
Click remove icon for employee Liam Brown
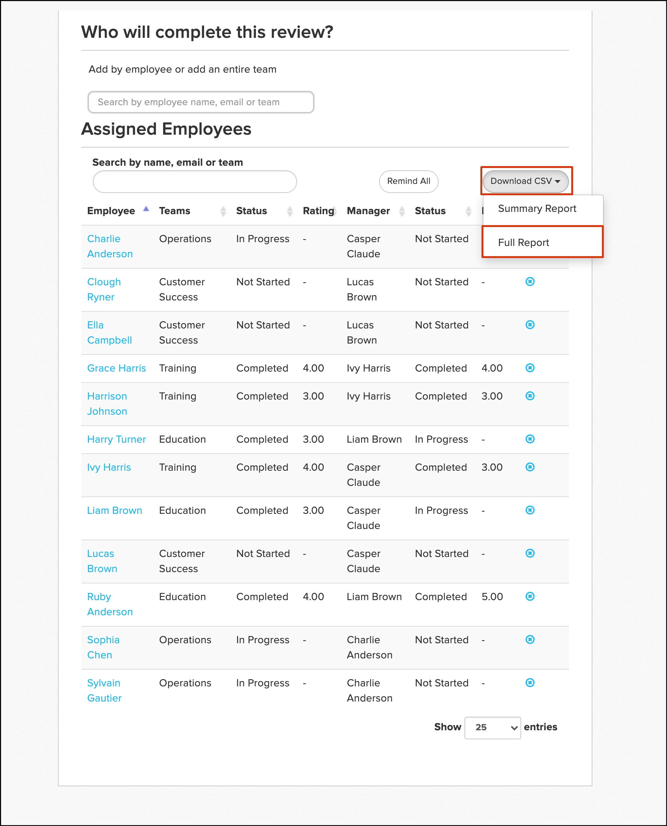coord(530,510)
